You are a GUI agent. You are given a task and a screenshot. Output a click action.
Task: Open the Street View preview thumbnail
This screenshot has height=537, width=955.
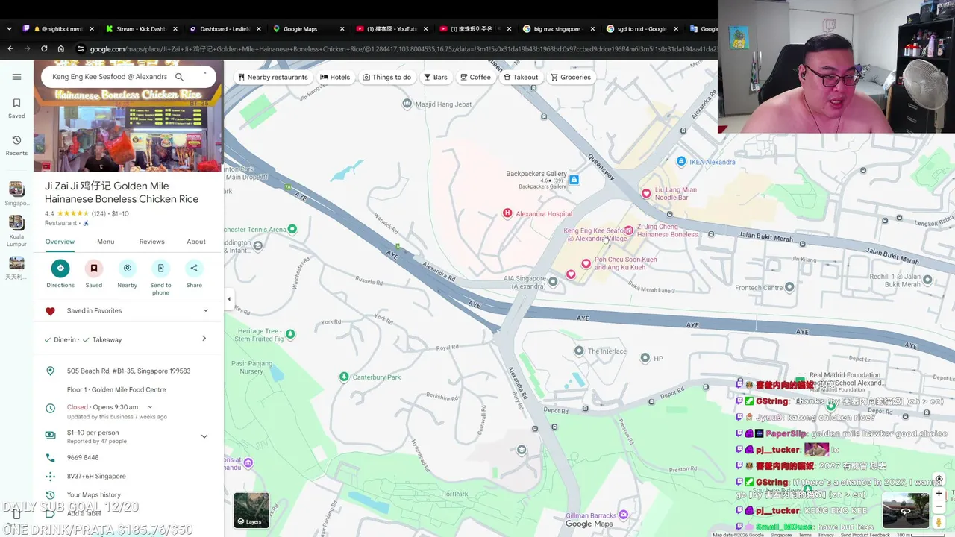(x=906, y=510)
